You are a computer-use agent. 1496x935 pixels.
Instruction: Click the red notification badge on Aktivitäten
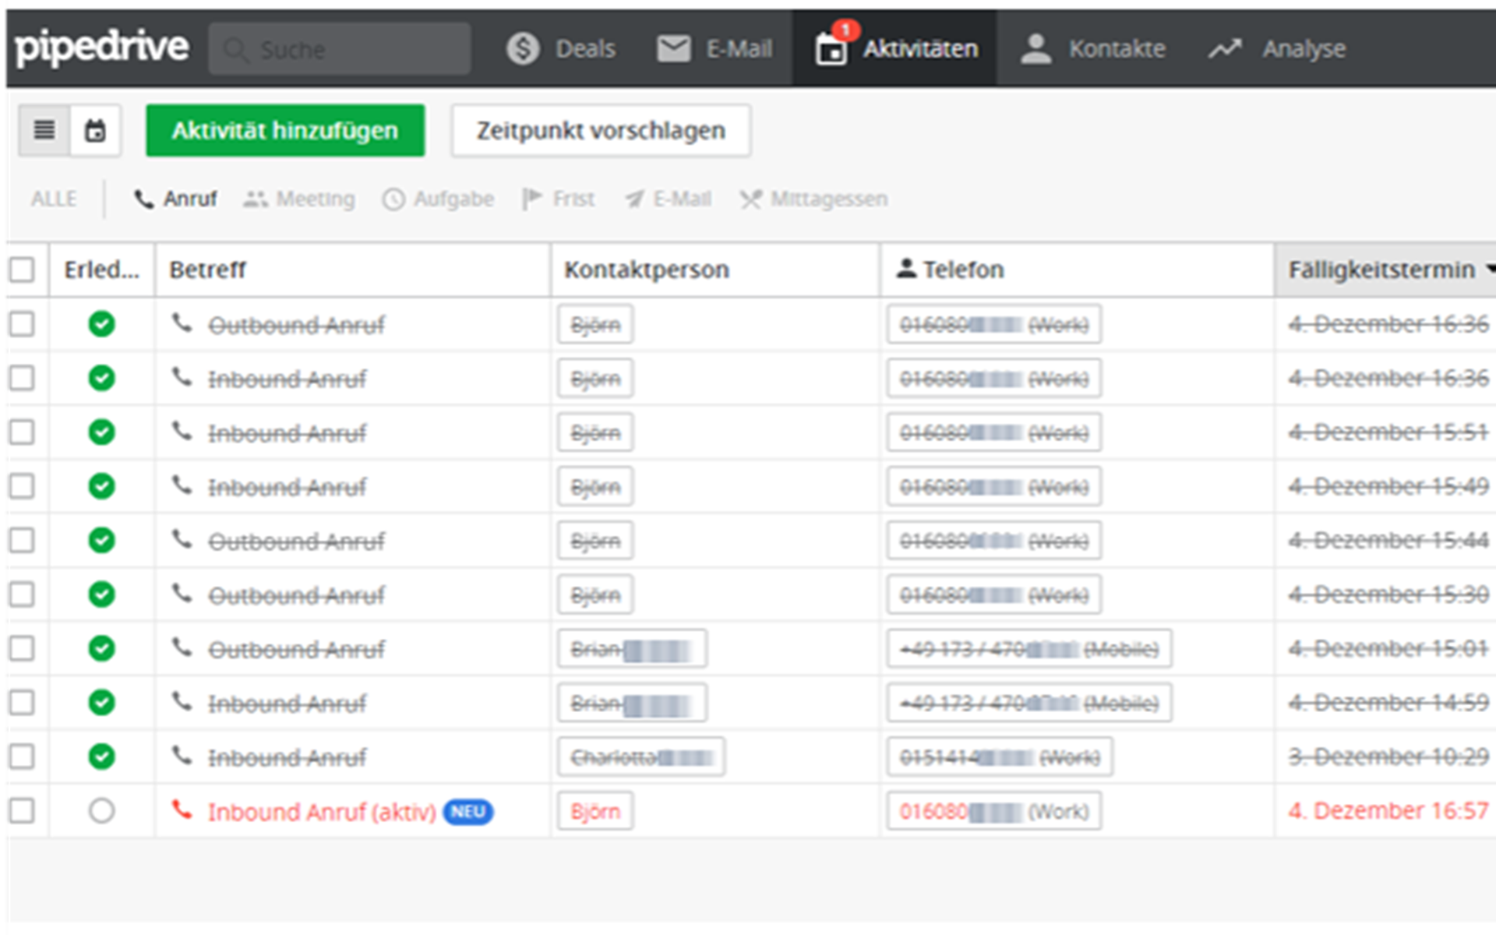click(845, 30)
